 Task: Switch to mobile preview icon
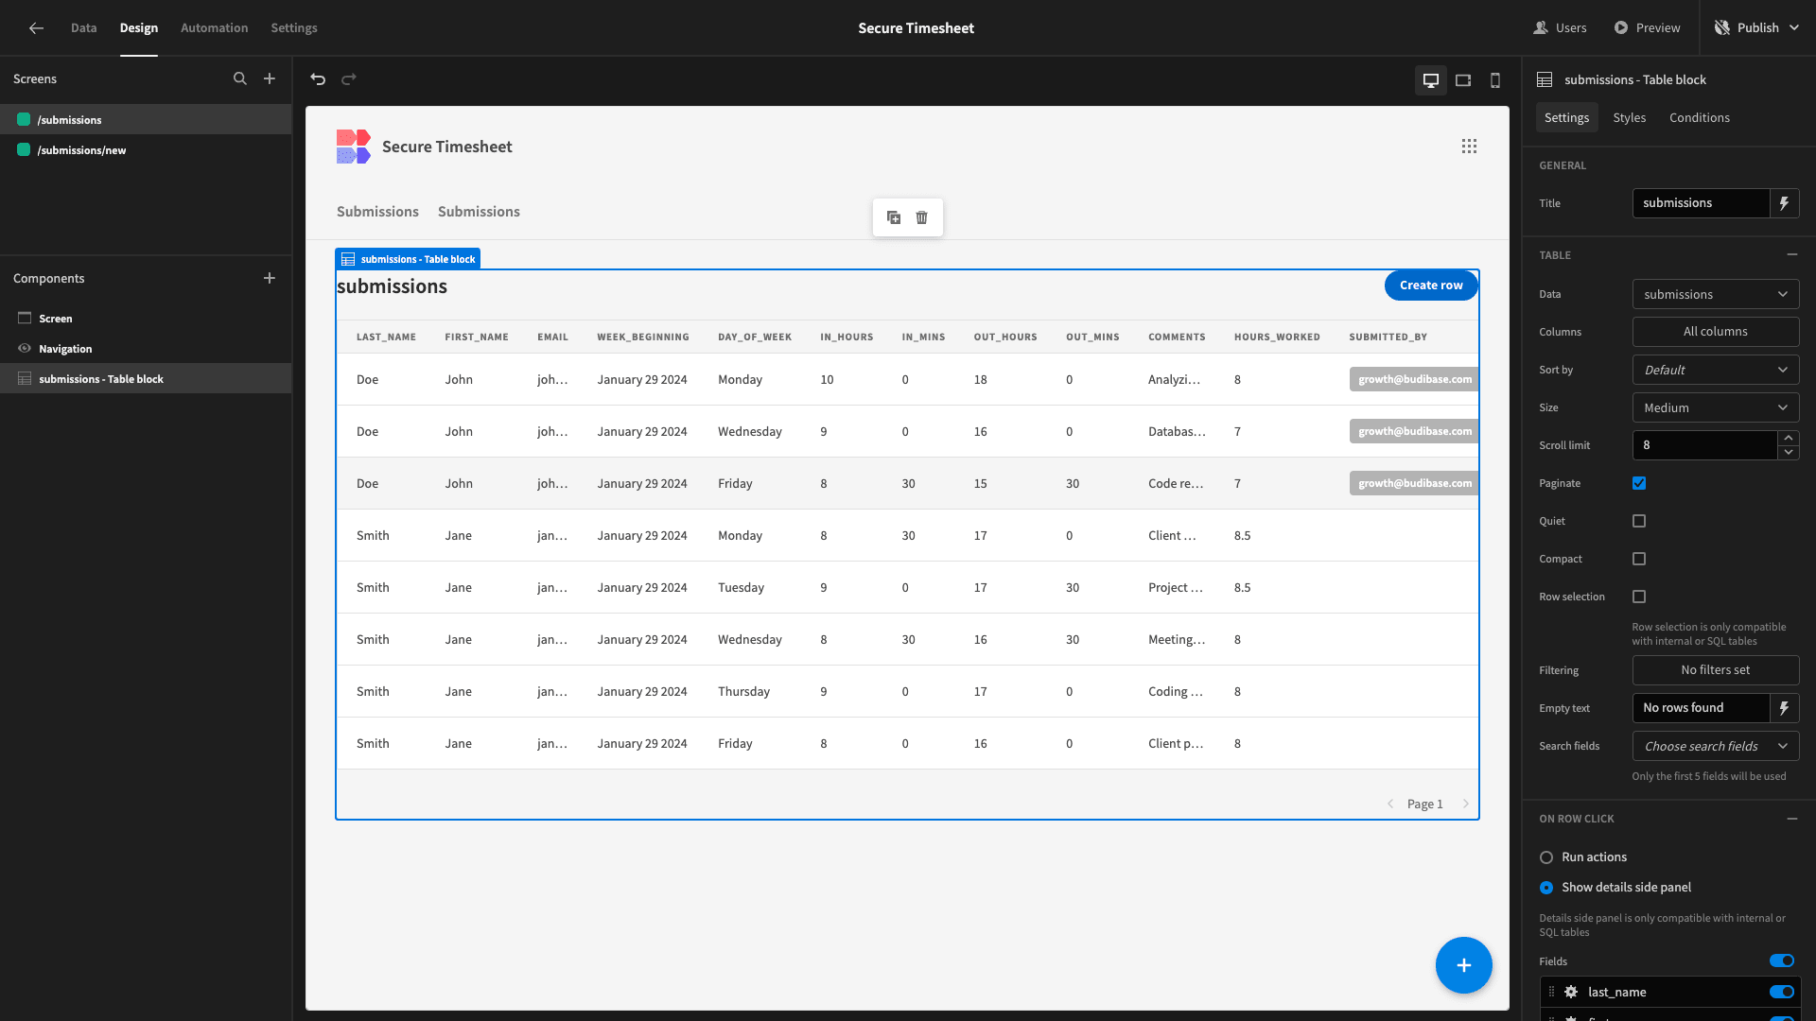click(x=1495, y=80)
